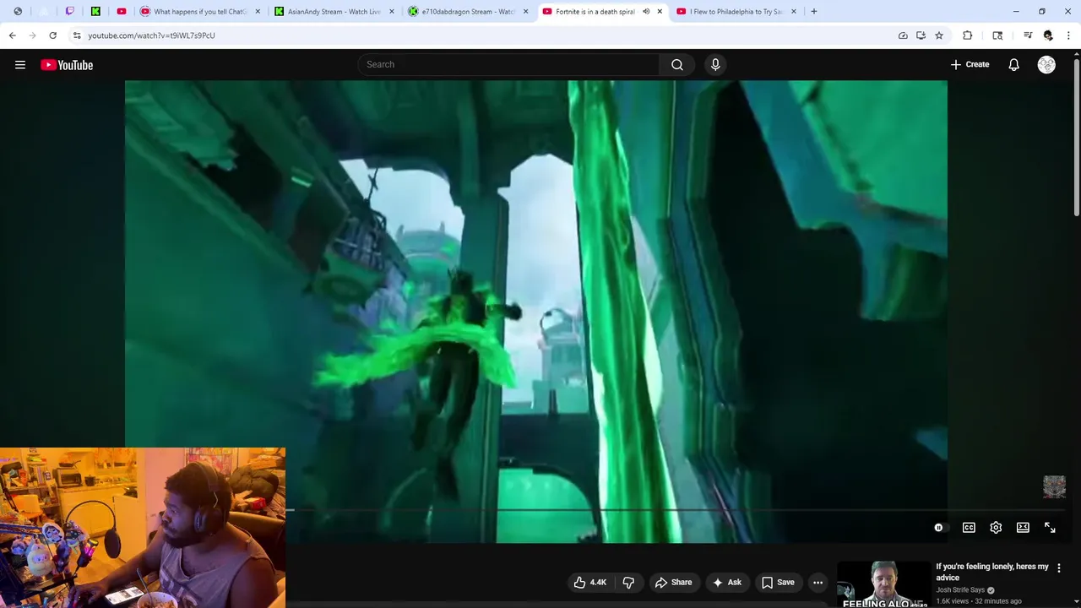Open options menu for the recommended video
The image size is (1081, 608).
point(1059,568)
